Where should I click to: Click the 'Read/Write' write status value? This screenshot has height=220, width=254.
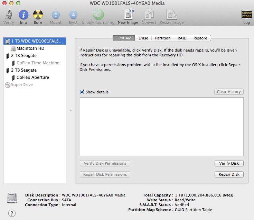coord(185,200)
